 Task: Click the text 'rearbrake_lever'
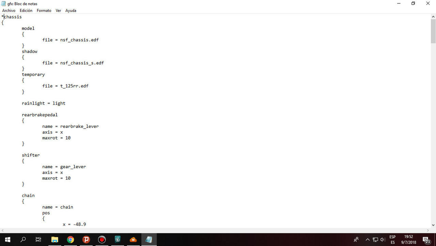pos(79,126)
